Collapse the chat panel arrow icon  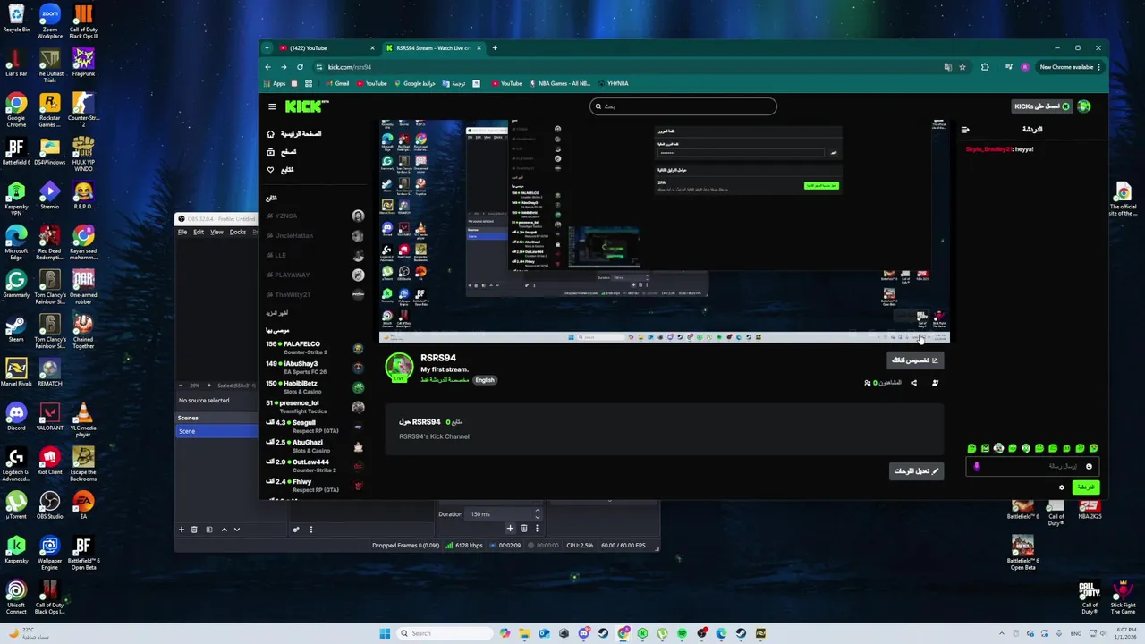965,130
